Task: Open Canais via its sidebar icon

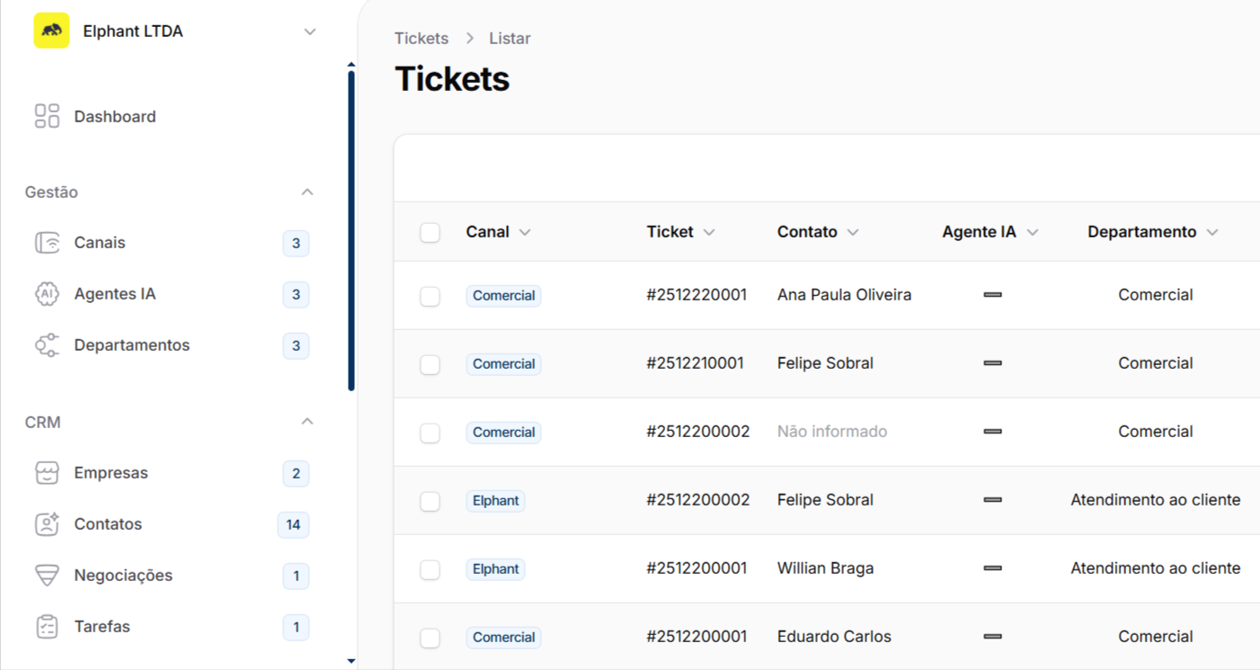Action: point(47,243)
